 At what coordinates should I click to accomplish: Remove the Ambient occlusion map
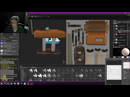18,51
